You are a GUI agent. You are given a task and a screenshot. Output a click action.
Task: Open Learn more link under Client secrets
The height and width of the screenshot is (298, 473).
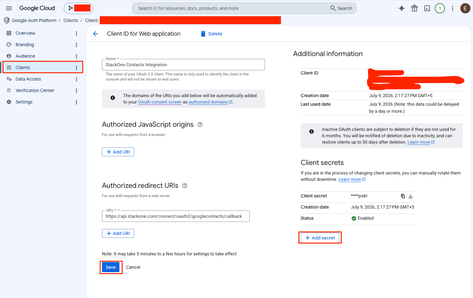point(352,179)
